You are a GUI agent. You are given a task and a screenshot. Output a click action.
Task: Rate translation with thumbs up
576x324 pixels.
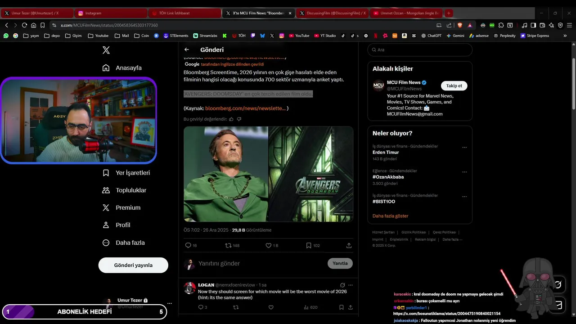coord(231,119)
